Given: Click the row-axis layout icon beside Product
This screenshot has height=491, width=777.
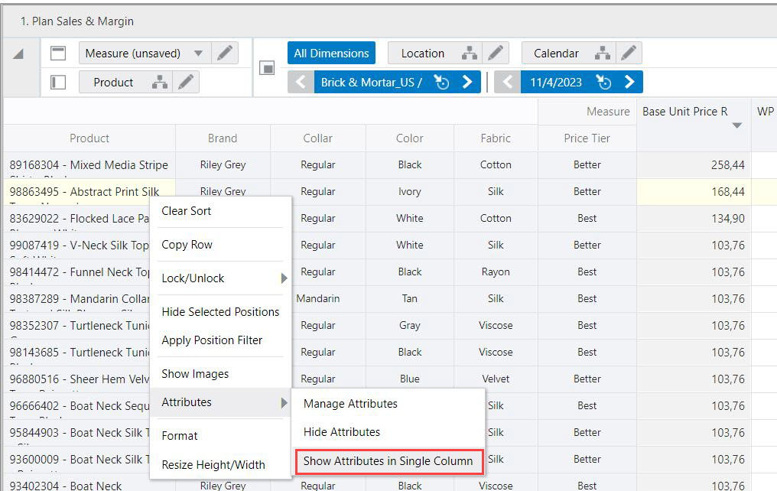Looking at the screenshot, I should pyautogui.click(x=58, y=83).
